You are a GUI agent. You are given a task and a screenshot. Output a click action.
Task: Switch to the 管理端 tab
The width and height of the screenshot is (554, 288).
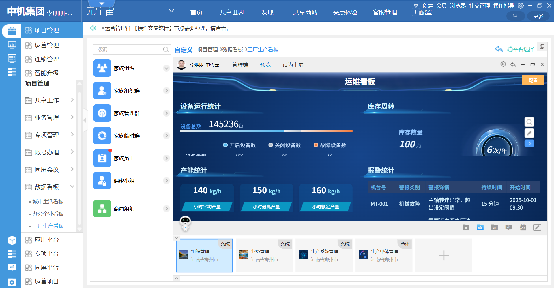(x=240, y=65)
